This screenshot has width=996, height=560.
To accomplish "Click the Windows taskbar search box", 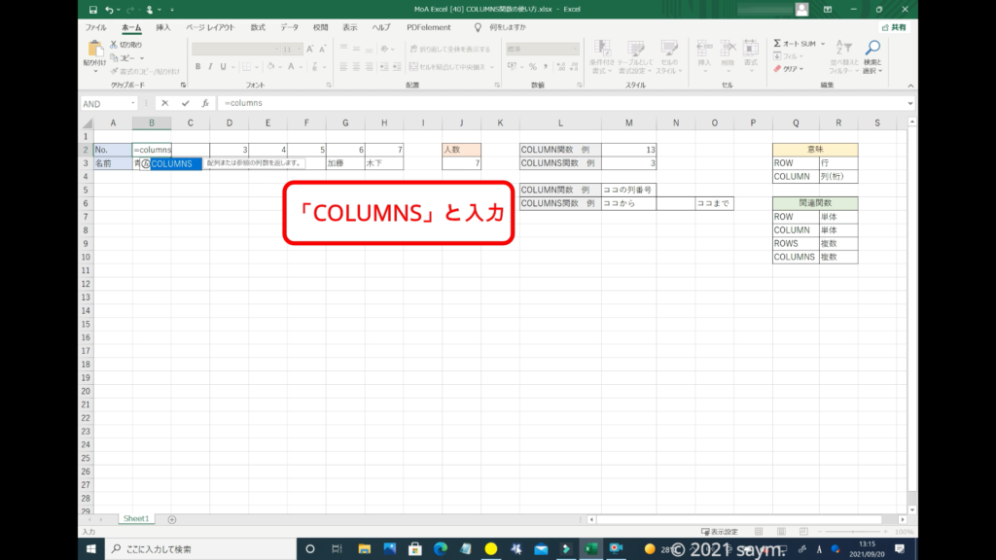I will (195, 549).
